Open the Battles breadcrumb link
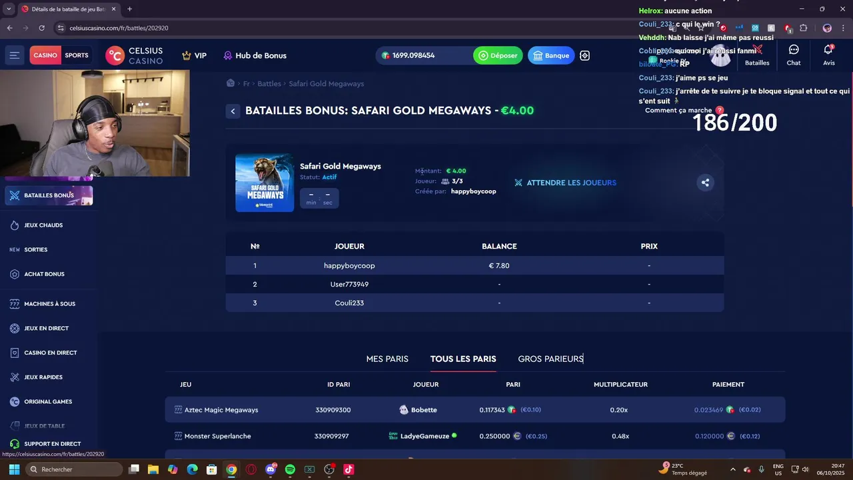 tap(269, 84)
